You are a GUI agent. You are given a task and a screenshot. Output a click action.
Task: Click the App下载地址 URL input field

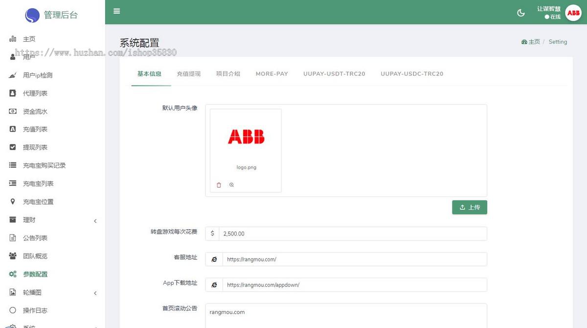(355, 284)
